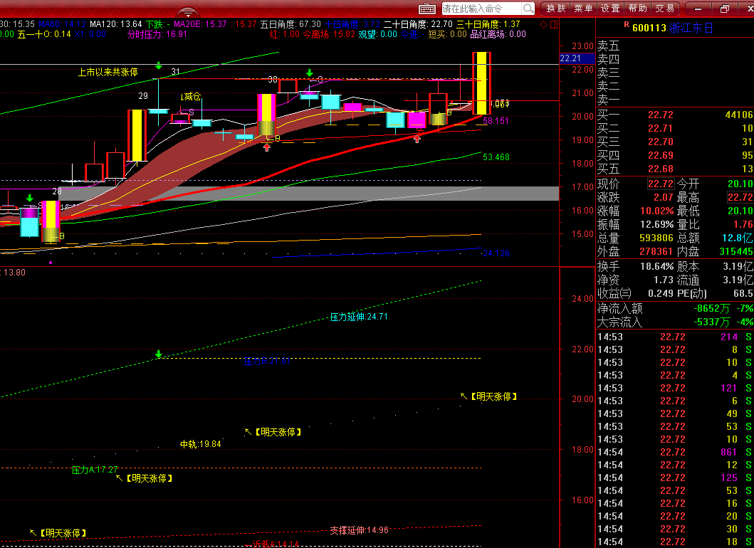Click the 卖五 ask row label
Viewport: 754px width, 548px height.
tap(608, 46)
